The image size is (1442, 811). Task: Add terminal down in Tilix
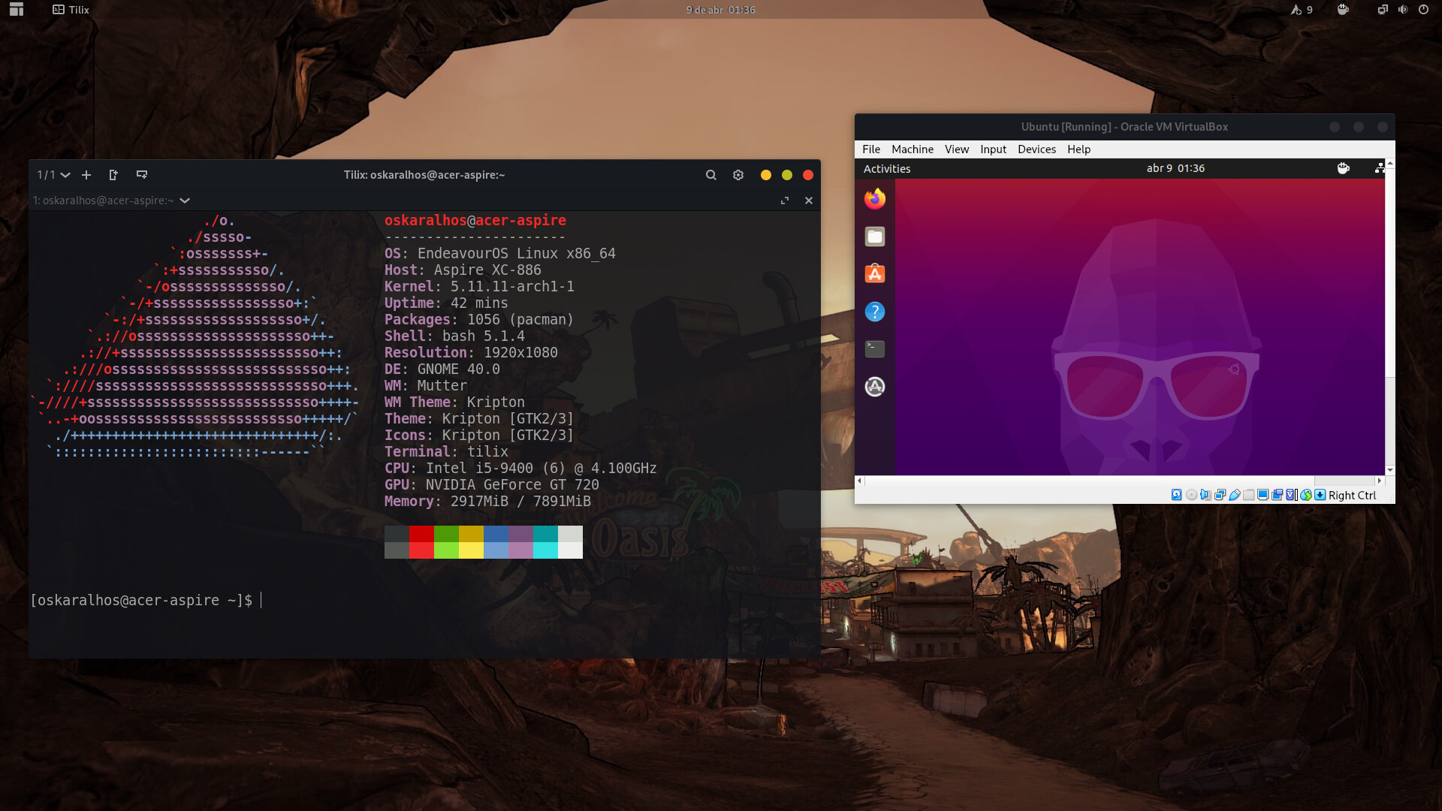141,175
